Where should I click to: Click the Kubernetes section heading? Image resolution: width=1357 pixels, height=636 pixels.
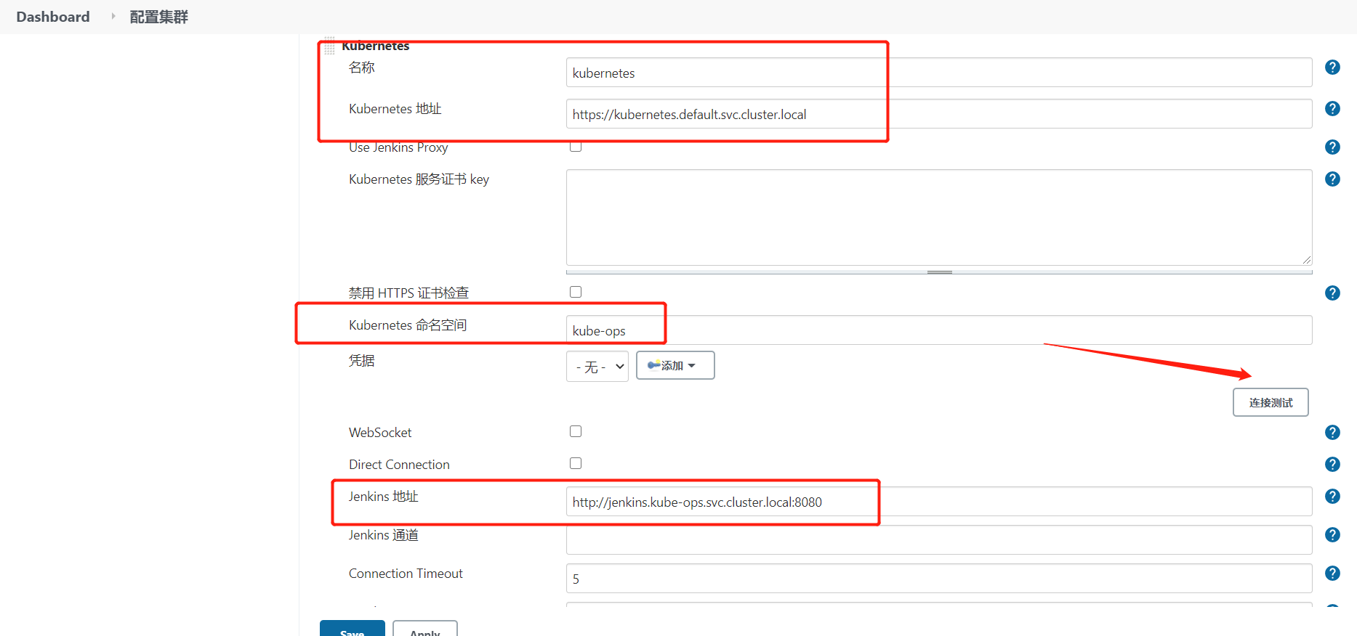pos(375,46)
